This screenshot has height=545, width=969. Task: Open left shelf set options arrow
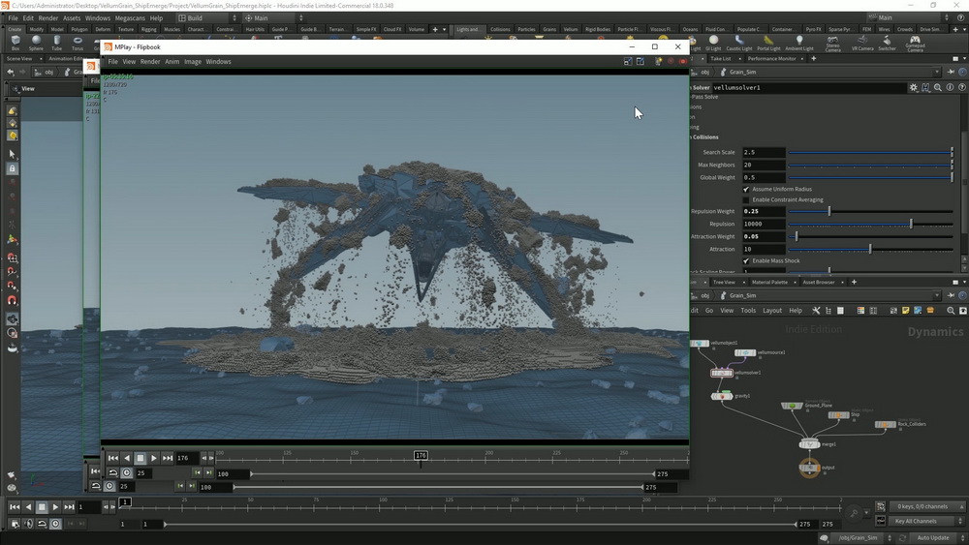pos(444,29)
